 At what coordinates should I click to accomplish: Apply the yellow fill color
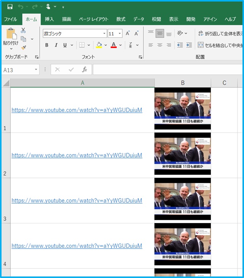point(99,45)
